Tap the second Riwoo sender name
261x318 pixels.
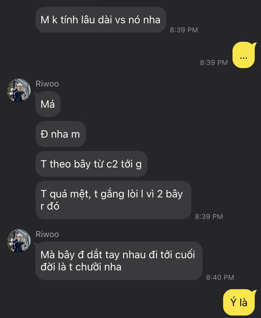click(x=47, y=234)
